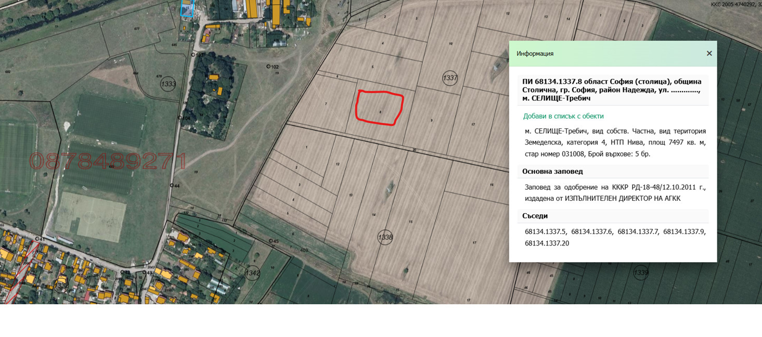The width and height of the screenshot is (762, 337).
Task: Click the blue highlighted building marker
Action: point(187,9)
